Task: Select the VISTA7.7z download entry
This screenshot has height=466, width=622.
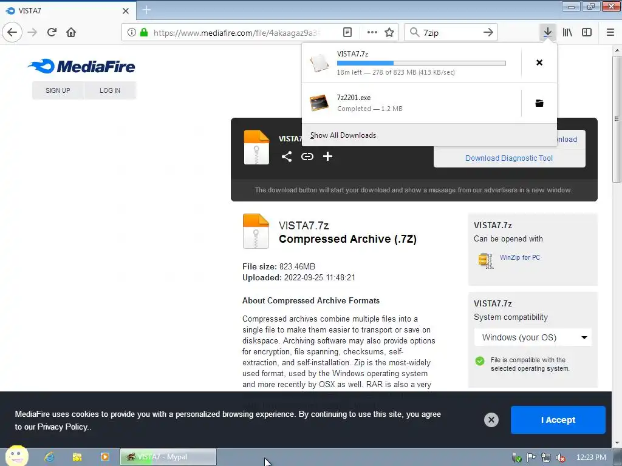Action: (411, 62)
